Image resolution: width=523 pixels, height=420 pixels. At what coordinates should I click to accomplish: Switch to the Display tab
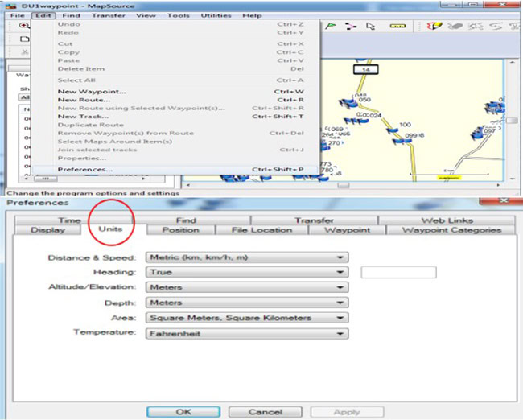(47, 230)
